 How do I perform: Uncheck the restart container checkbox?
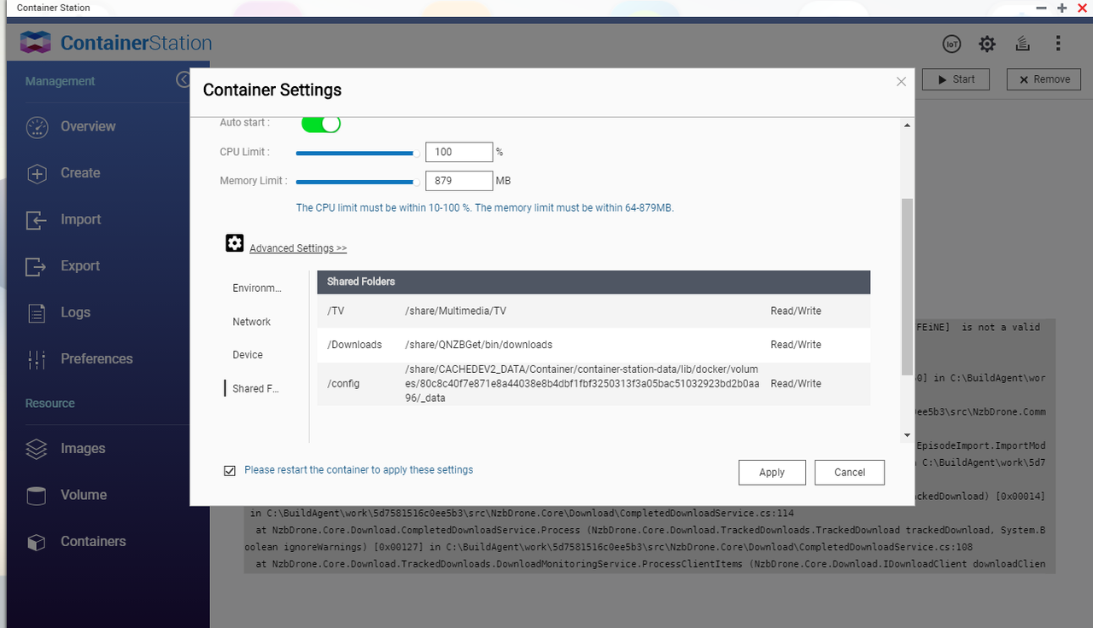[x=230, y=469]
